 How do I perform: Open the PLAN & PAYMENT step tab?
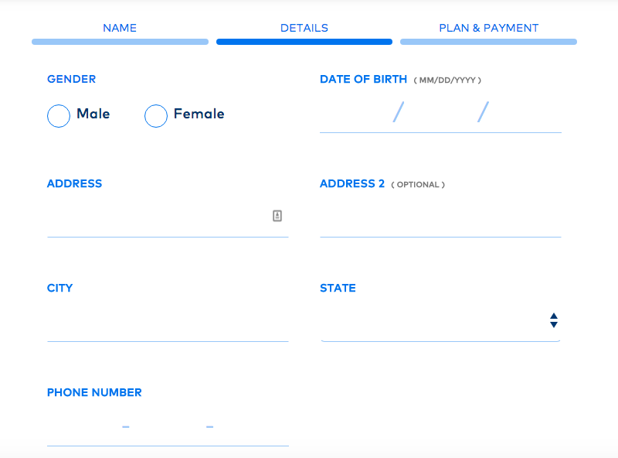click(x=489, y=28)
